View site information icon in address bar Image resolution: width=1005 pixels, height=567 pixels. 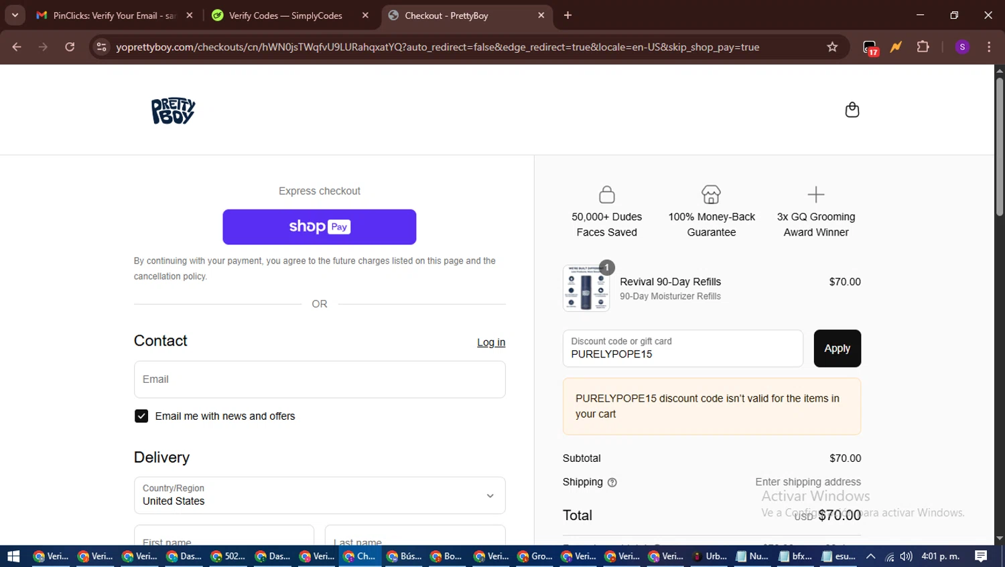101,47
